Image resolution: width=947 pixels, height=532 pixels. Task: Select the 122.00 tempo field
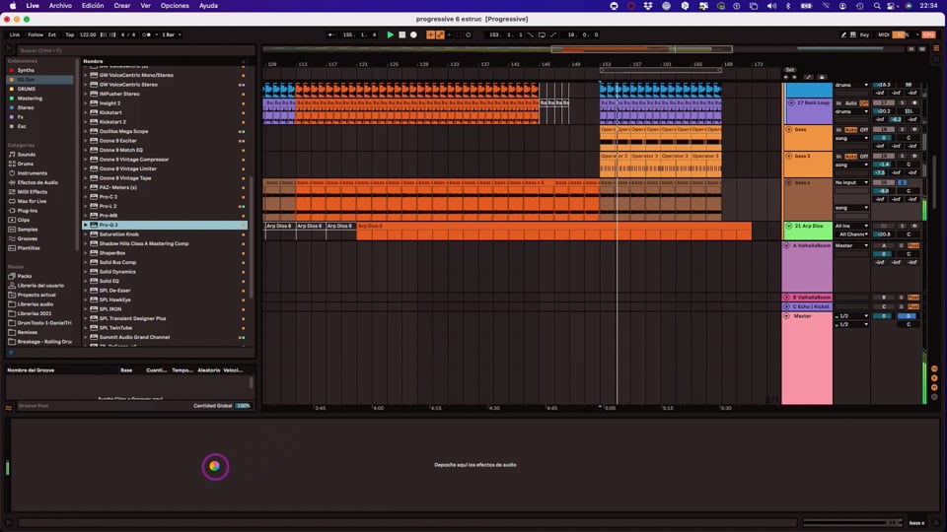coord(88,35)
